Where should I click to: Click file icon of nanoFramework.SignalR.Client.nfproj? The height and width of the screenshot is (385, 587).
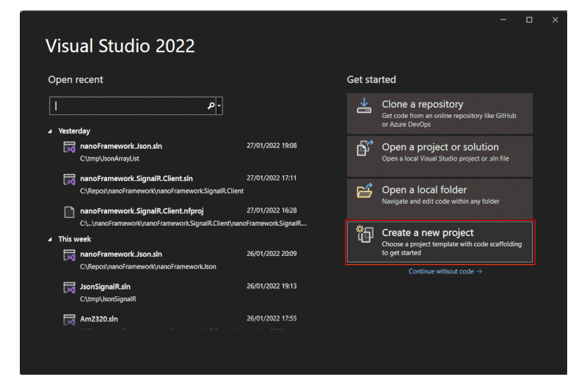(69, 212)
